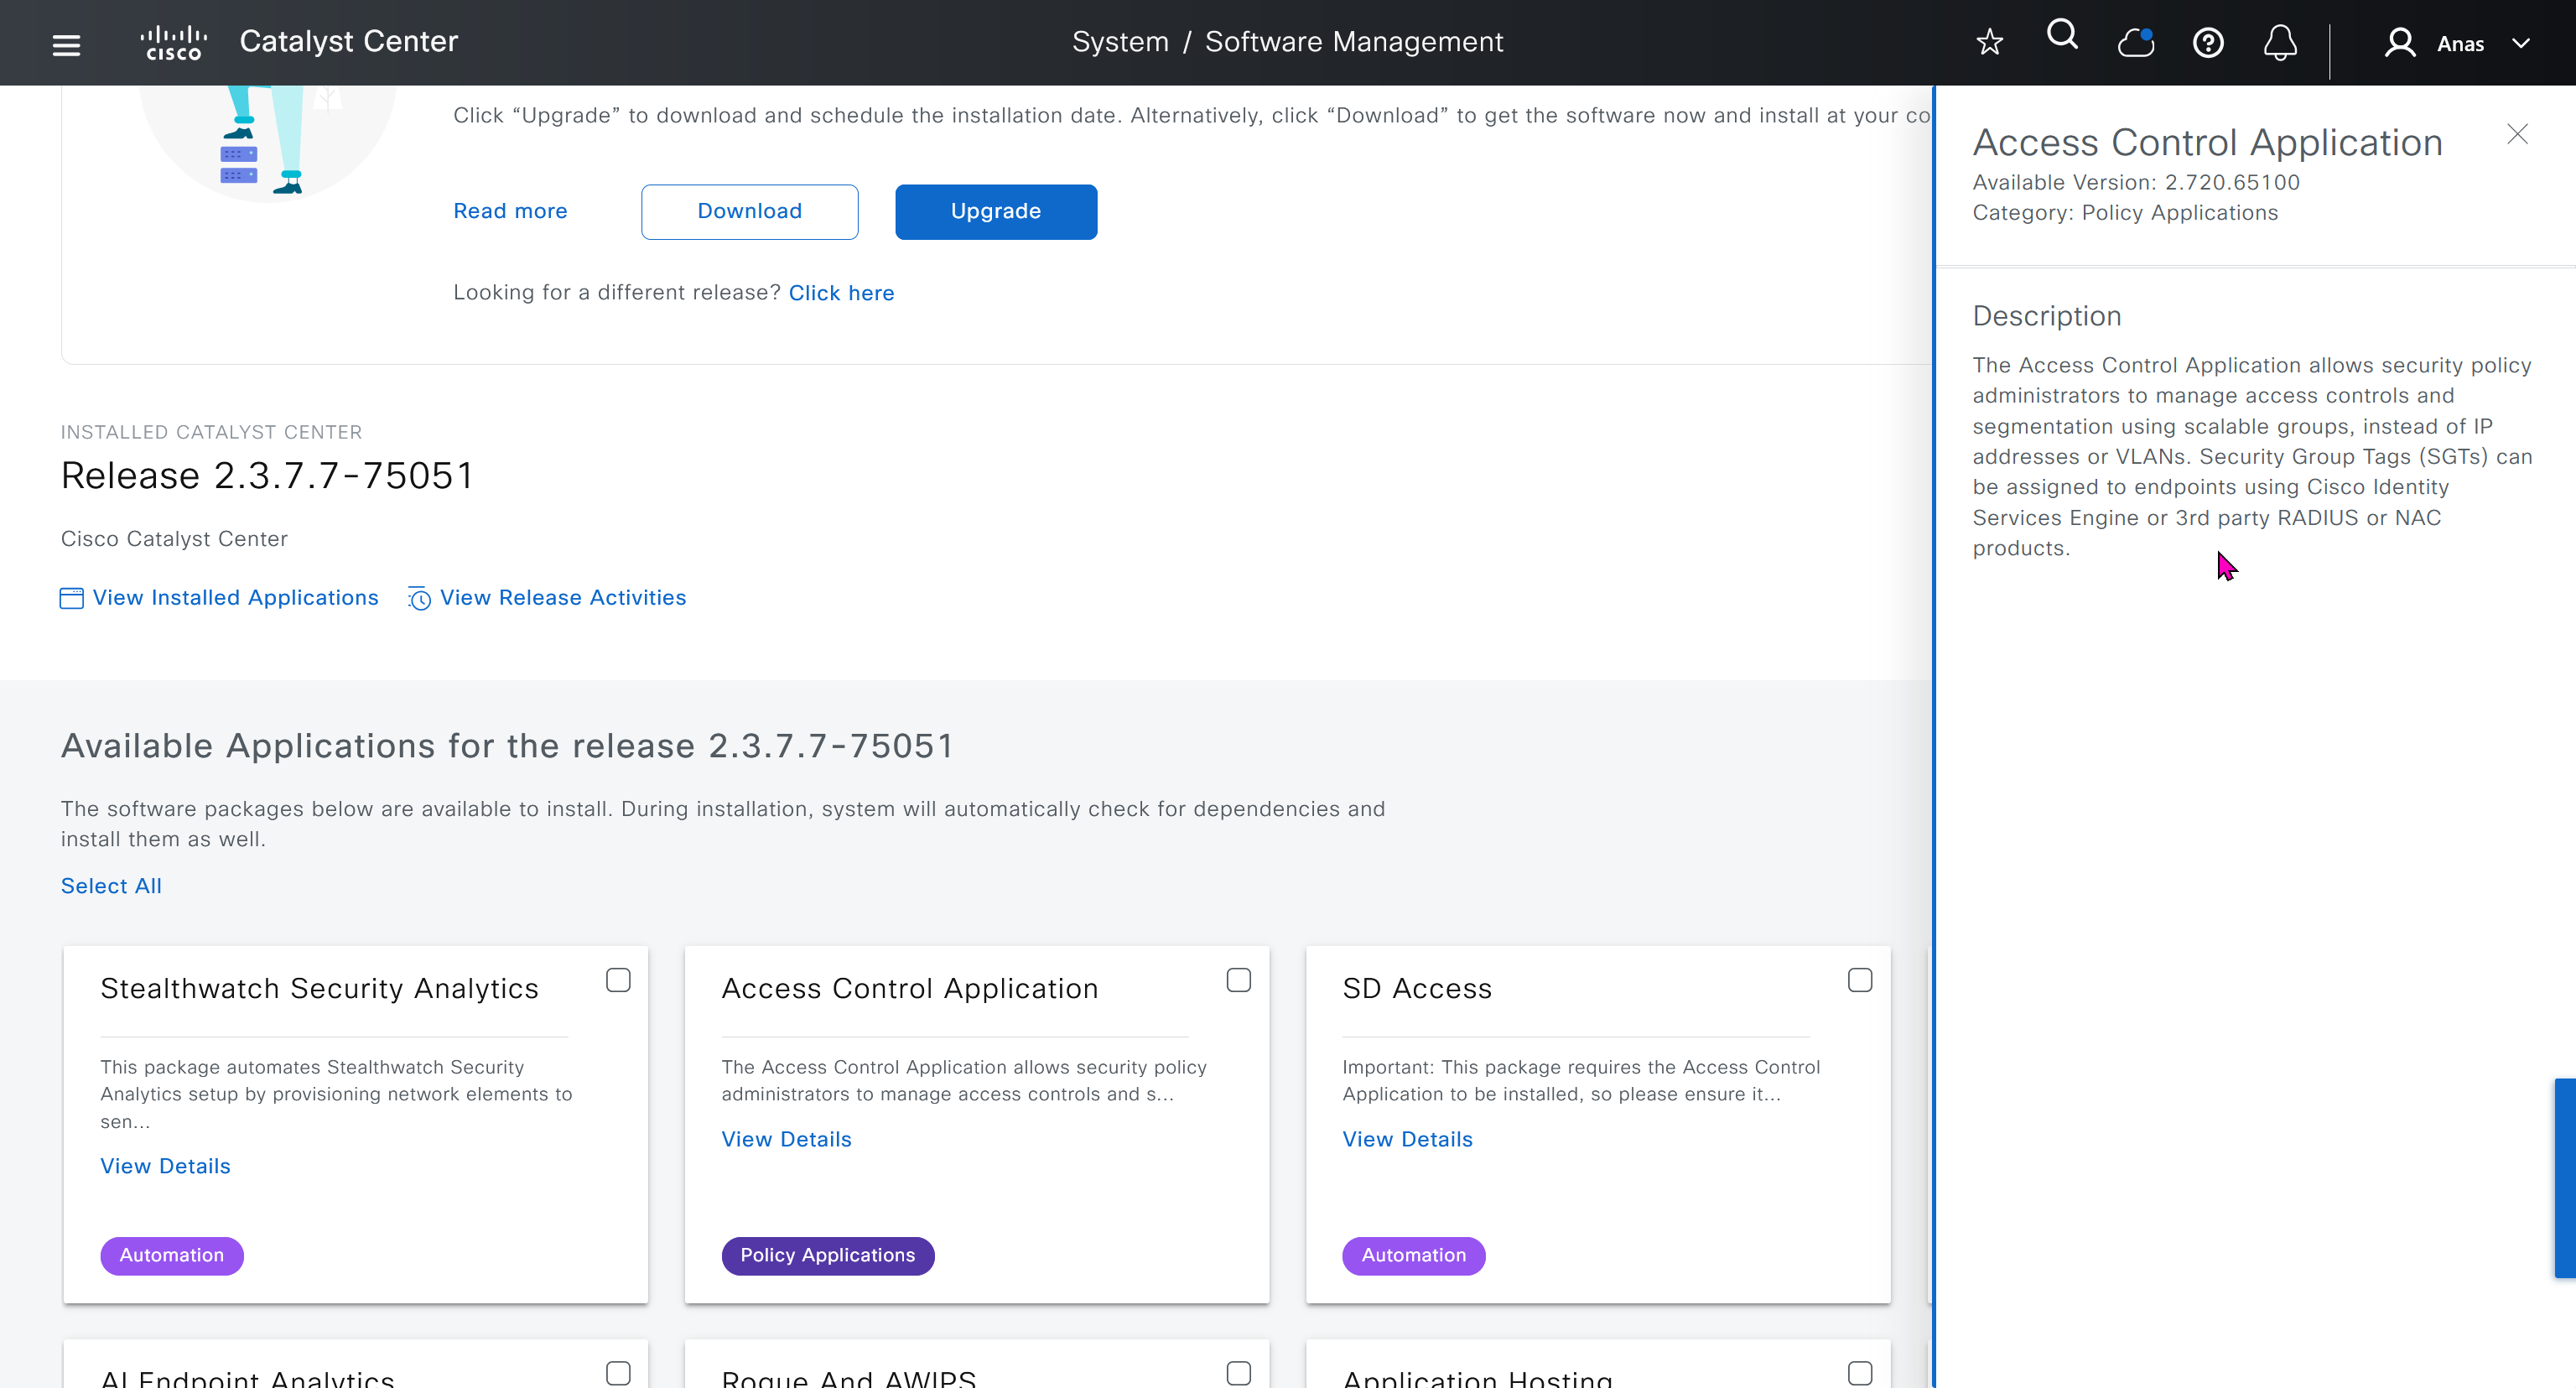
Task: Click Select All applications link
Action: pos(111,886)
